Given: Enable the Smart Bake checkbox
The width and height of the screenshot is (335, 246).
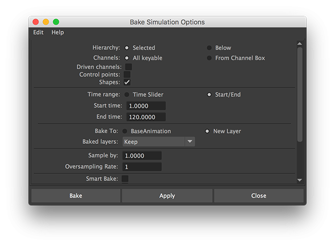Looking at the screenshot, I should (125, 179).
